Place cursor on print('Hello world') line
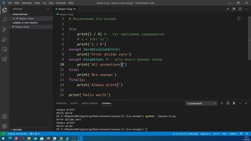 [x=89, y=95]
